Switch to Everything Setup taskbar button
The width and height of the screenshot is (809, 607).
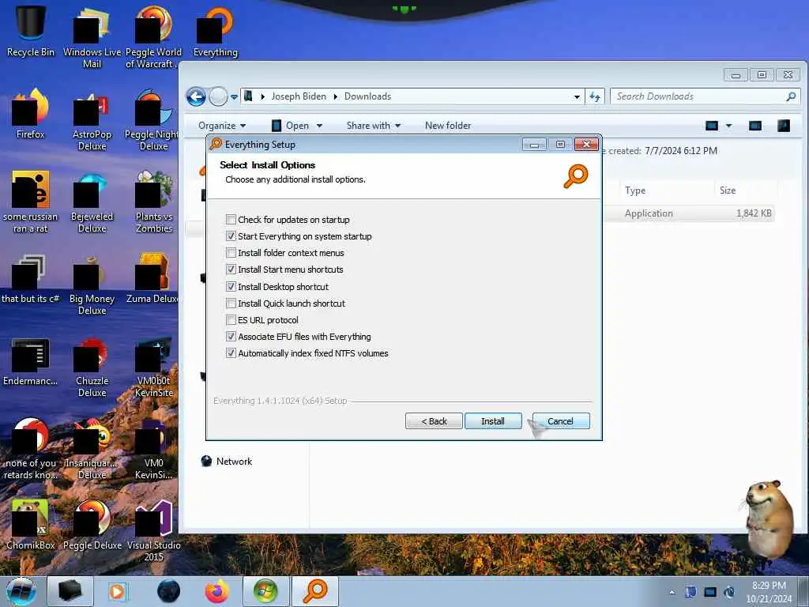click(315, 591)
